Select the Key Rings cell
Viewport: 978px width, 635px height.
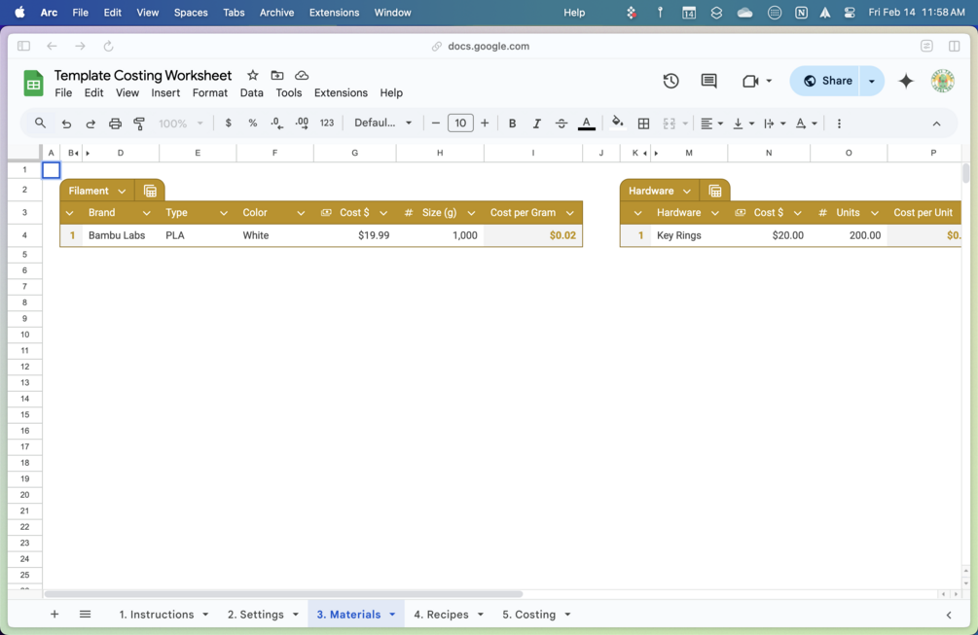[x=689, y=235]
